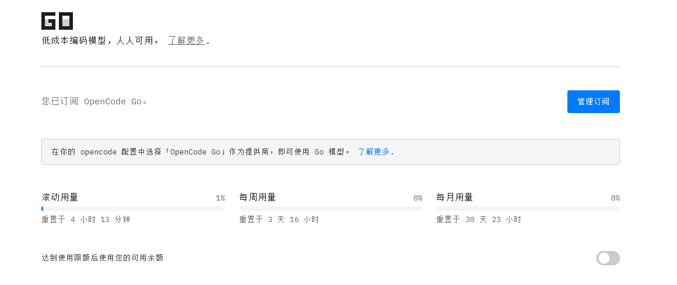This screenshot has width=677, height=285.
Task: Click 重置于 3 天 16 小时 text
Action: [279, 219]
